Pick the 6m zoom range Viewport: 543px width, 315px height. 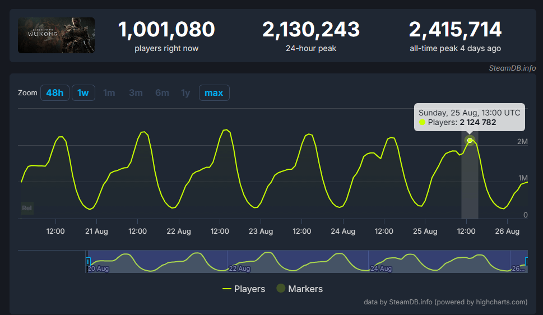click(x=162, y=93)
